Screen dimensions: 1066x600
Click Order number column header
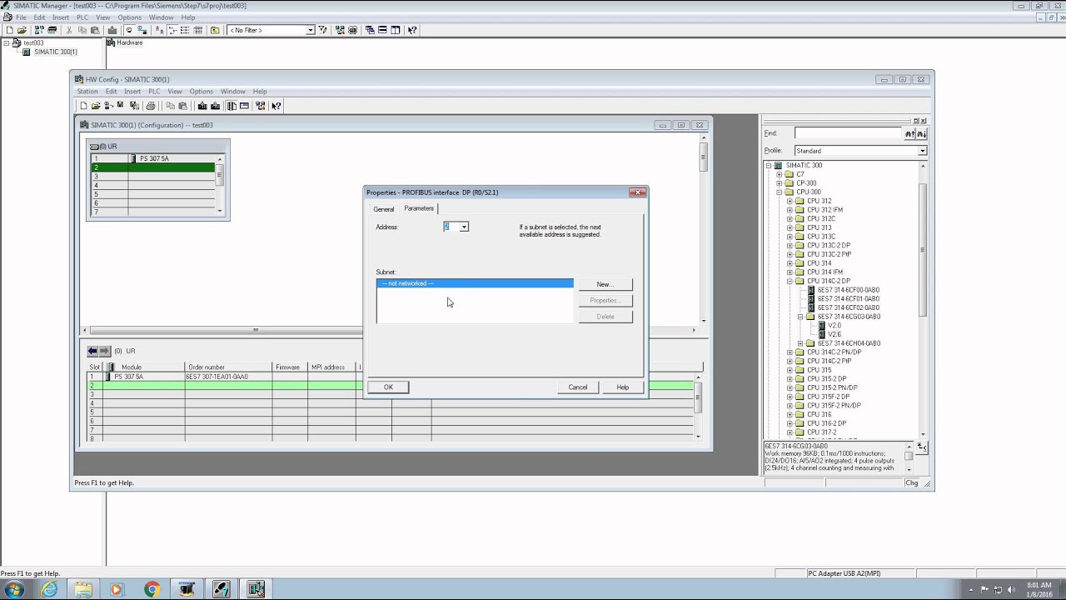[x=228, y=367]
